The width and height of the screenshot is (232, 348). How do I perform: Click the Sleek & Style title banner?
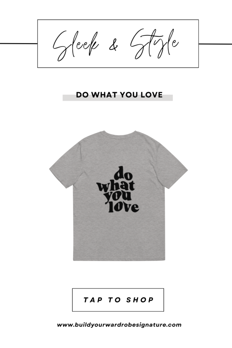[118, 43]
